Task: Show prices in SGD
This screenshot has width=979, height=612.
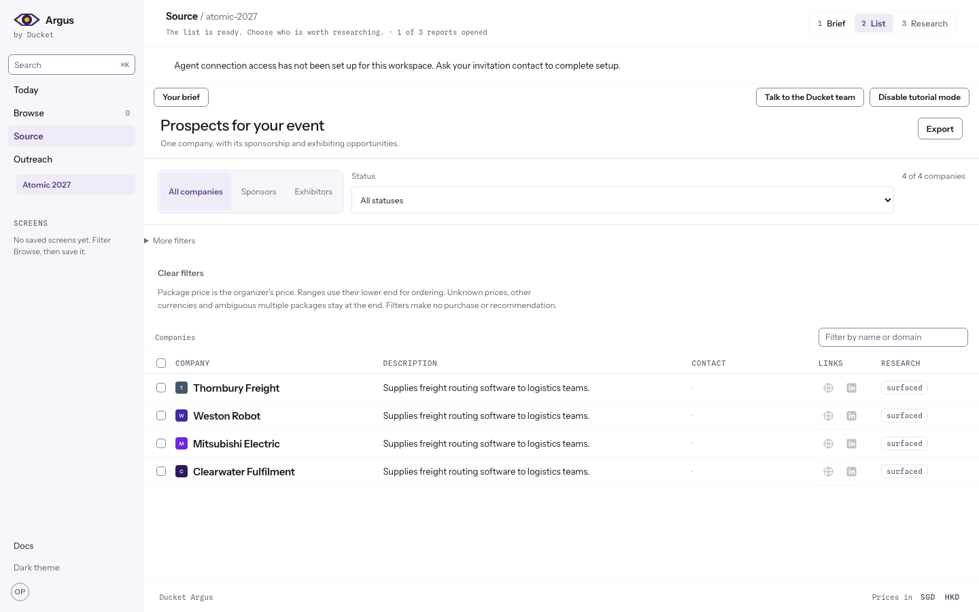Action: click(x=927, y=597)
